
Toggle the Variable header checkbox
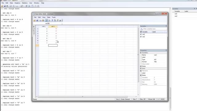141,32
